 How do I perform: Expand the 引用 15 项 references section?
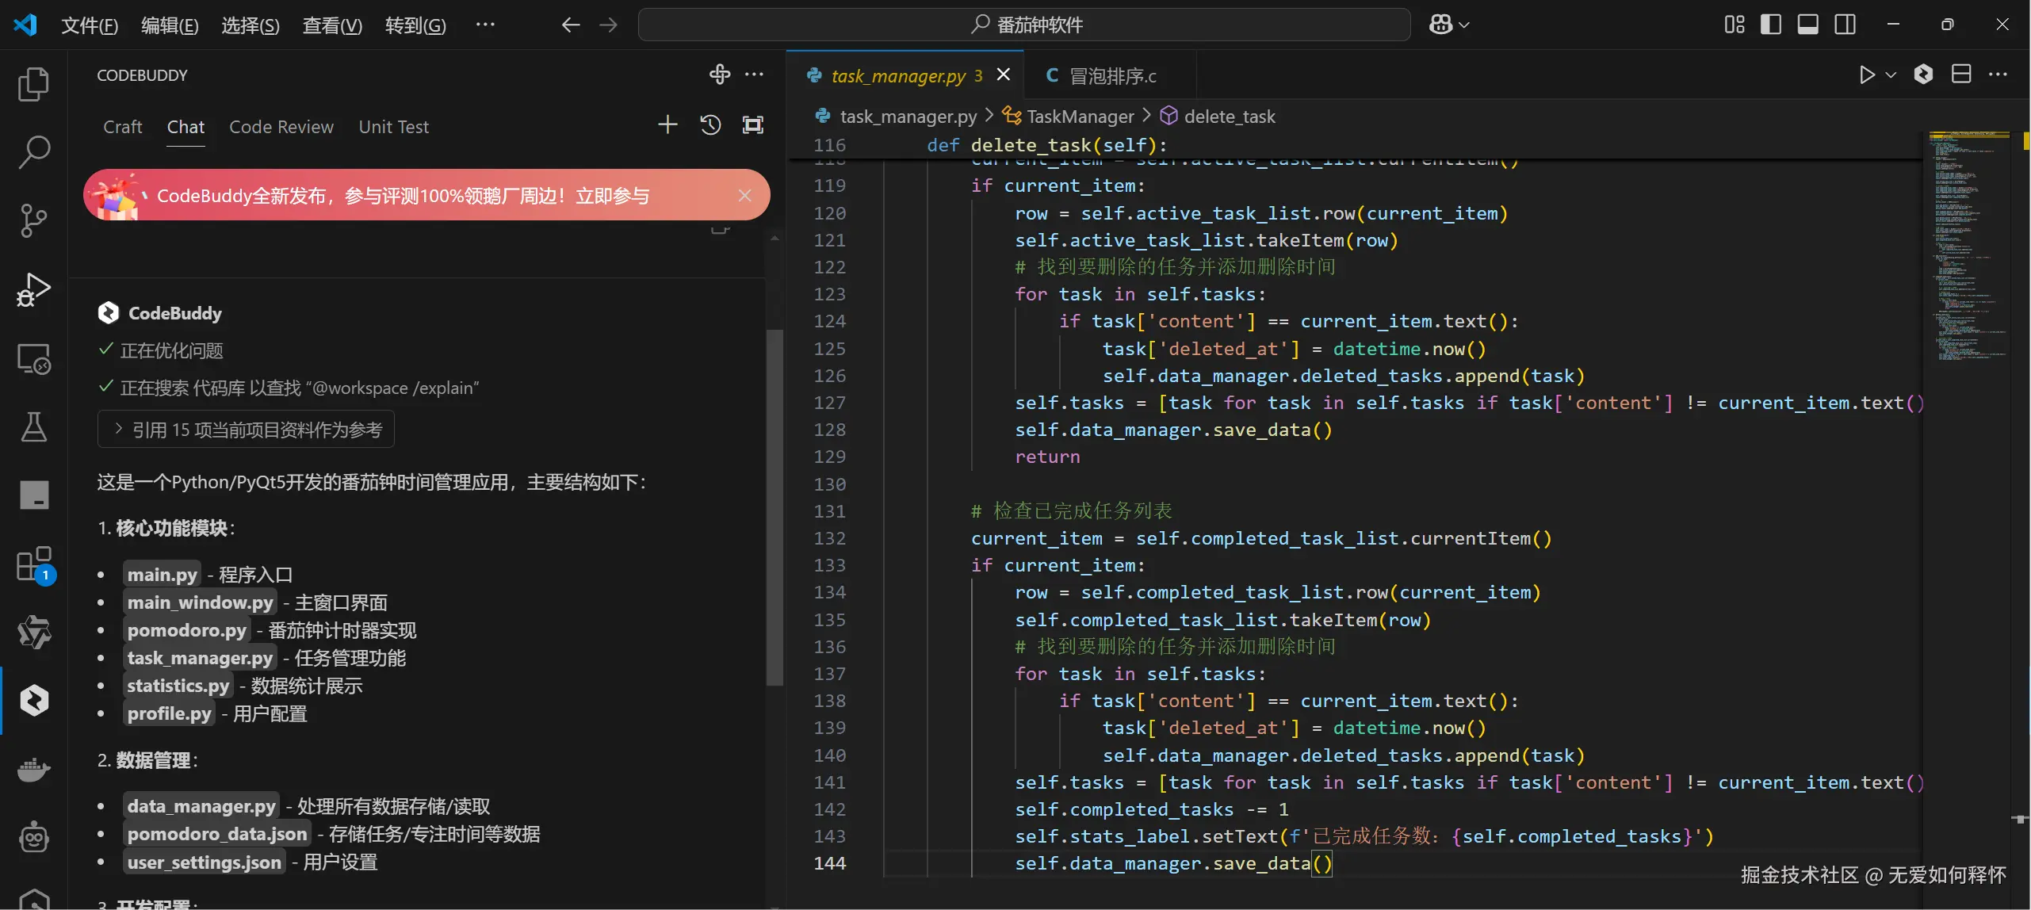[x=246, y=430]
